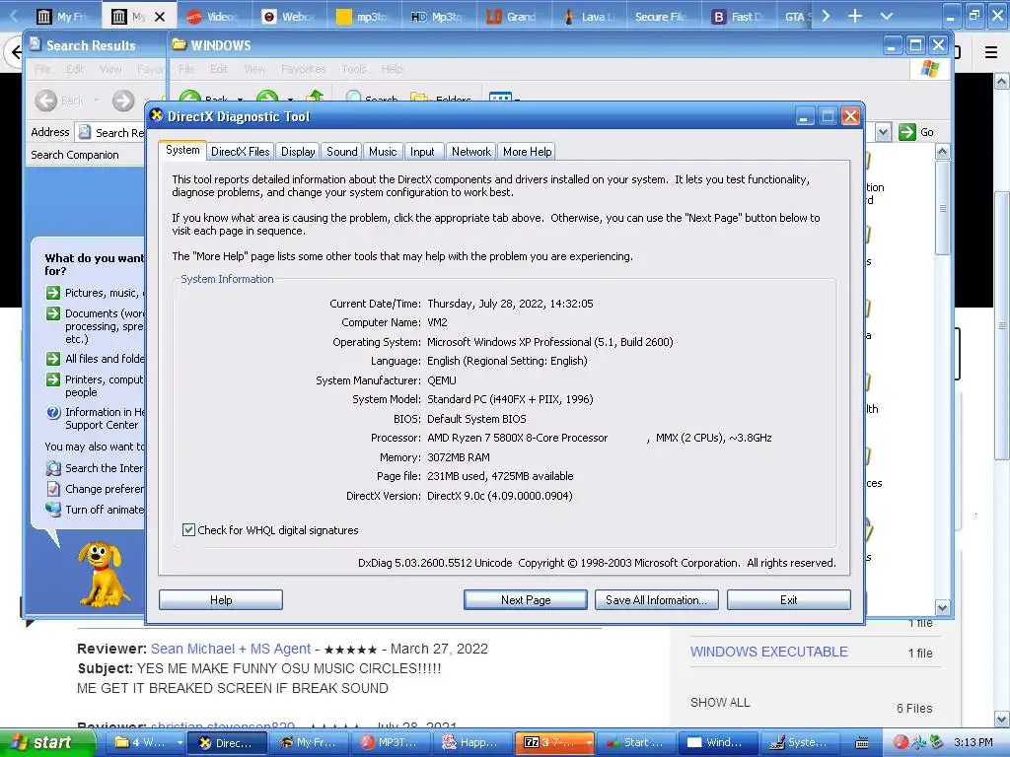Open the WINDOWS folder title bar icon
Viewport: 1010px width, 757px height.
click(180, 45)
